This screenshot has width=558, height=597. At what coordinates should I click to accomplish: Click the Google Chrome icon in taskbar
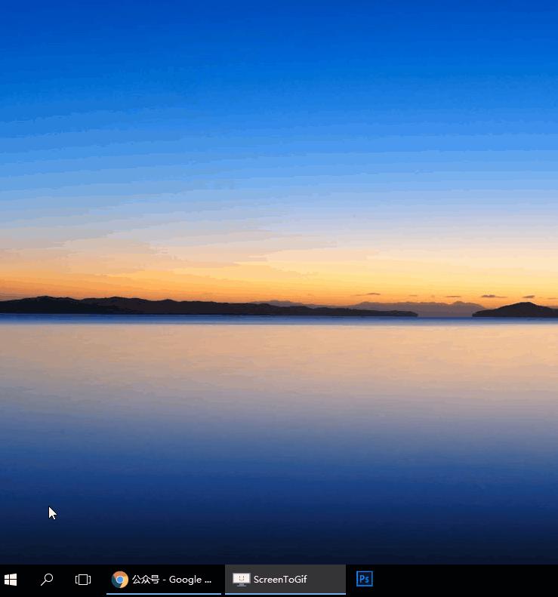119,580
